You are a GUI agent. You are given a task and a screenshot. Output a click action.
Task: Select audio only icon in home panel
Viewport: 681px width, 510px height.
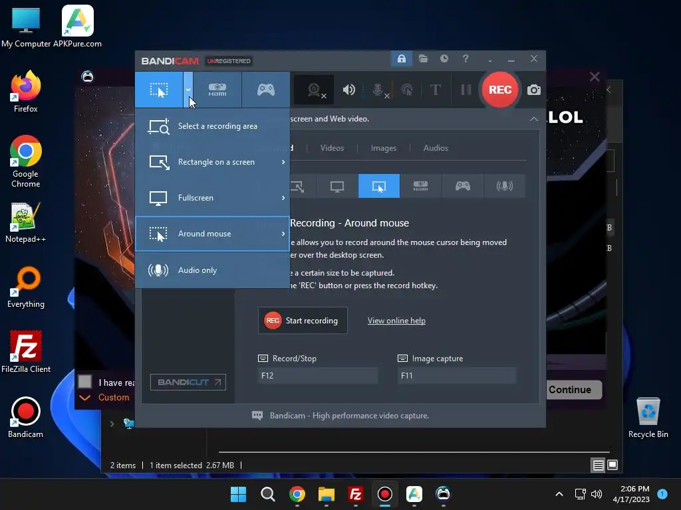pyautogui.click(x=504, y=186)
